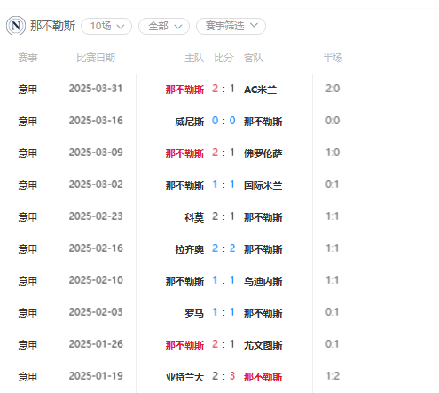Open the 赛事筛选 competition filter dropdown

(x=231, y=26)
